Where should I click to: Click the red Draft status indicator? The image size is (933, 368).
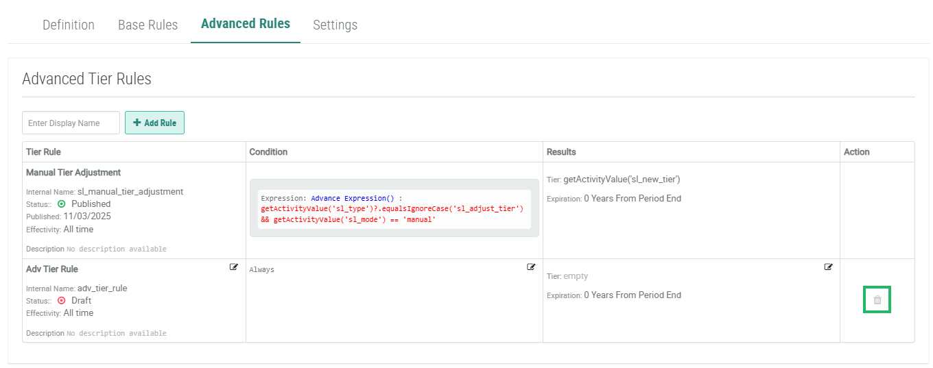tap(62, 301)
